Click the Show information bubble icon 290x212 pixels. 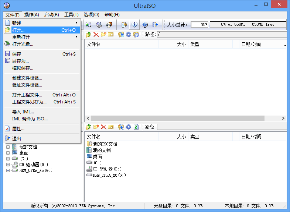pyautogui.click(x=134, y=25)
